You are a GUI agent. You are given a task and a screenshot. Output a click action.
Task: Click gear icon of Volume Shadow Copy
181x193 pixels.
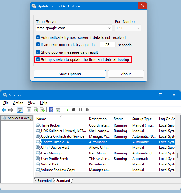click(38, 170)
